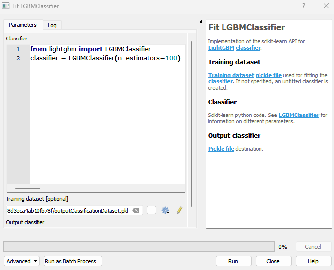This screenshot has height=270, width=334.
Task: Switch to the Log tab
Action: (x=52, y=25)
